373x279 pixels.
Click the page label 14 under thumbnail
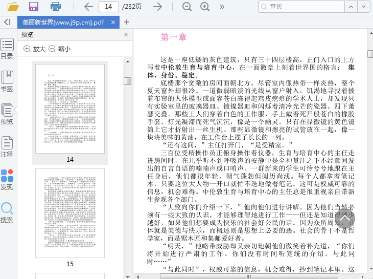[x=70, y=159]
